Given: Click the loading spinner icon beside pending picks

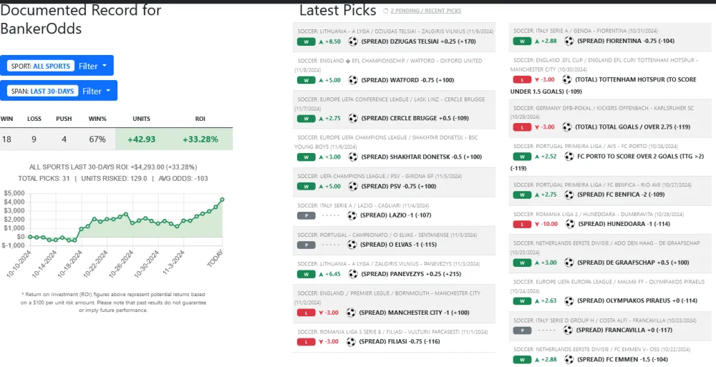Looking at the screenshot, I should [x=386, y=11].
